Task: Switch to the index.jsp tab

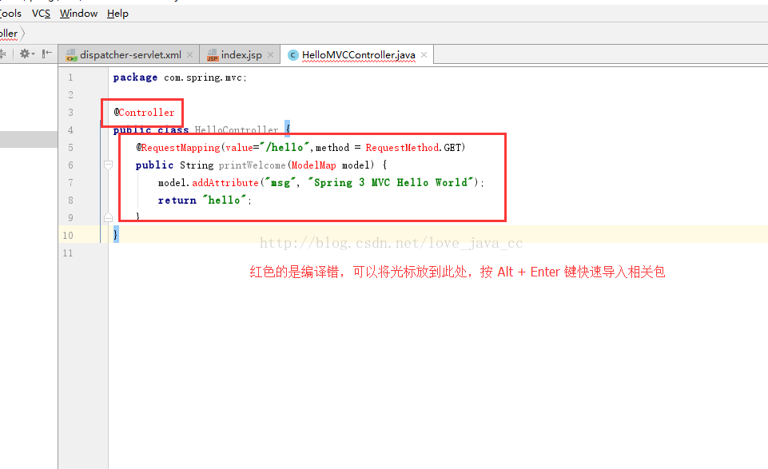Action: [x=241, y=55]
